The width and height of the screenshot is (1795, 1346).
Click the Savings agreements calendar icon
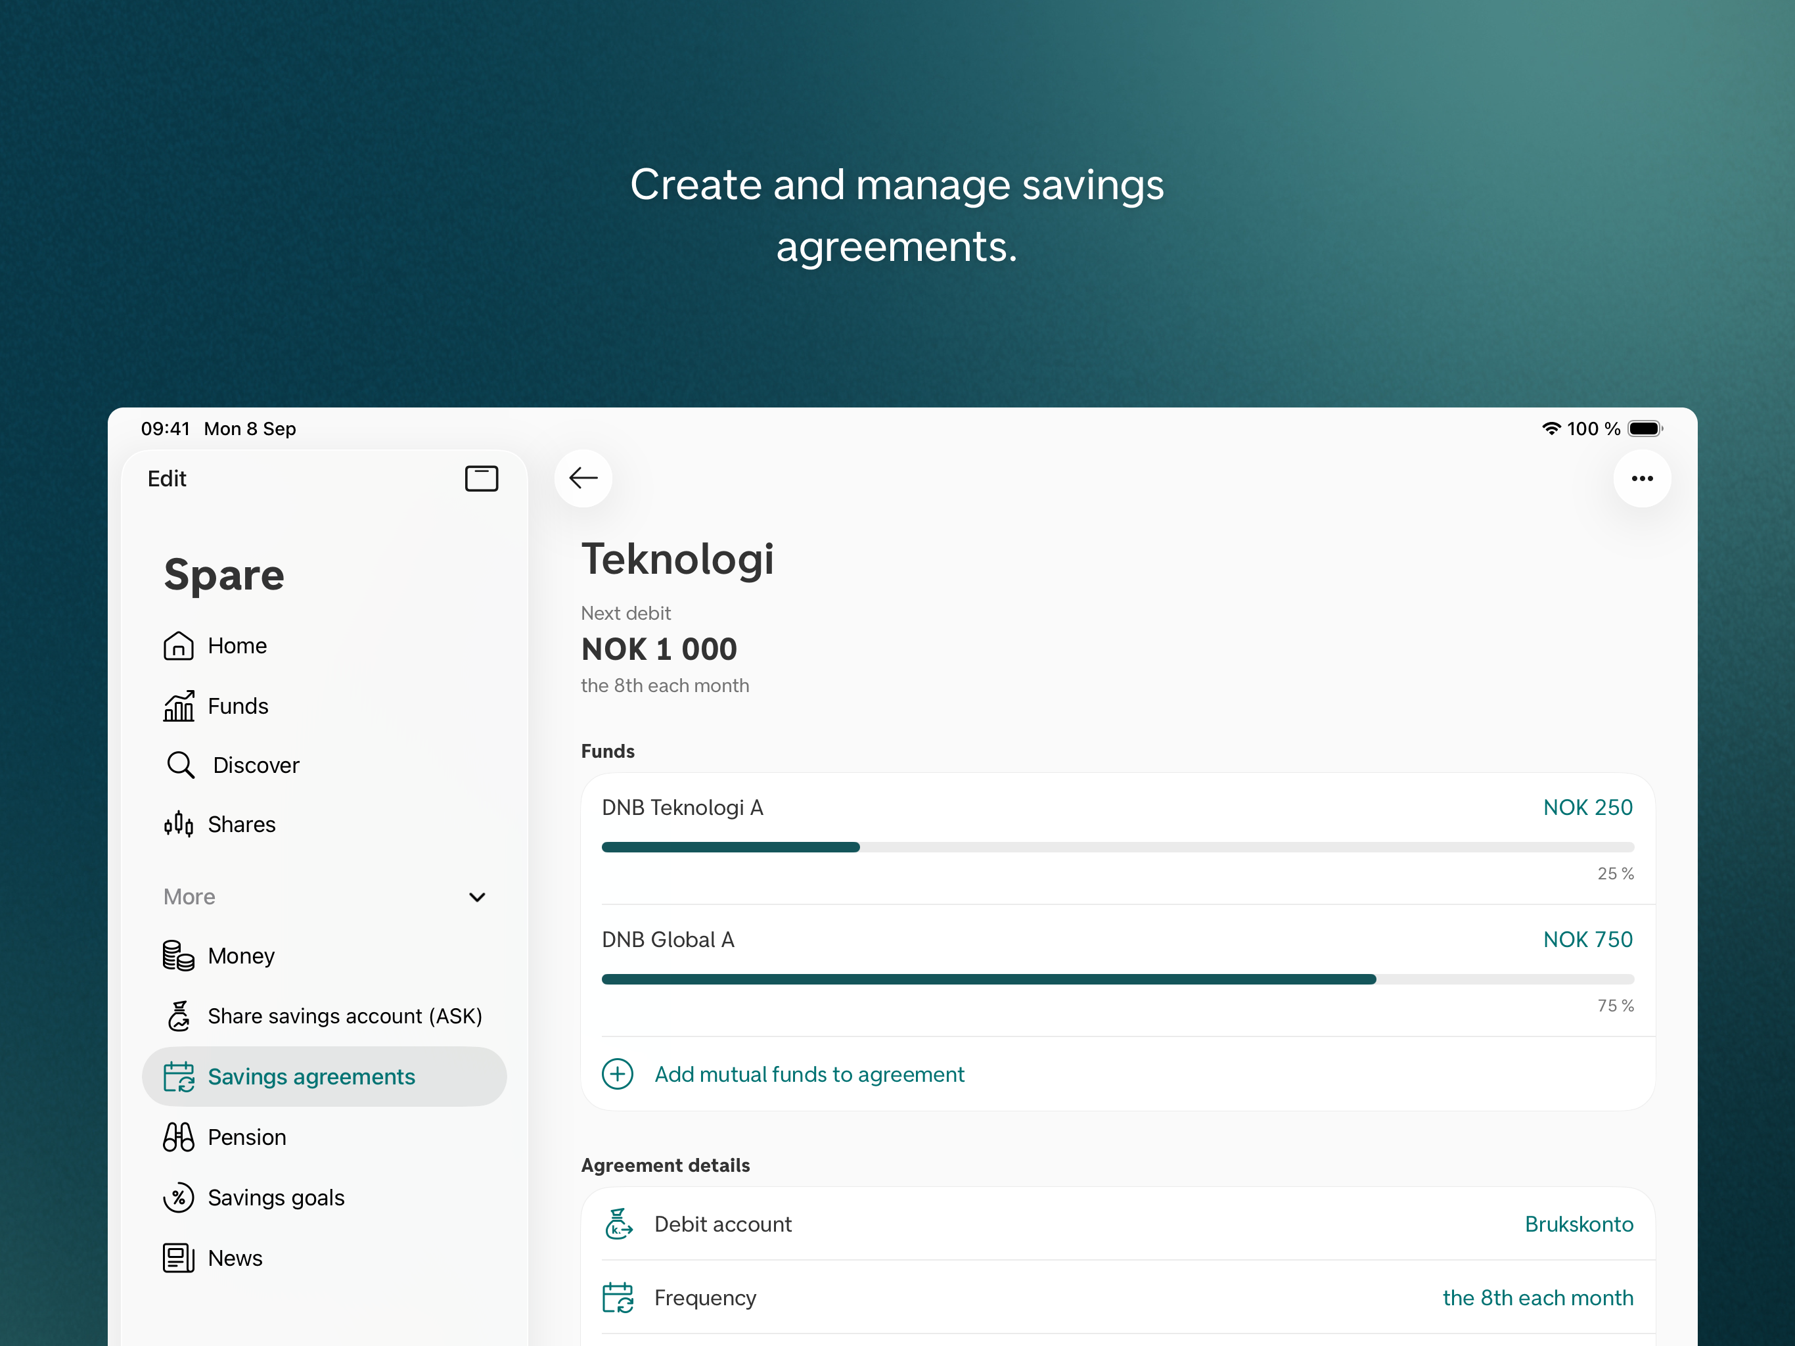(179, 1077)
